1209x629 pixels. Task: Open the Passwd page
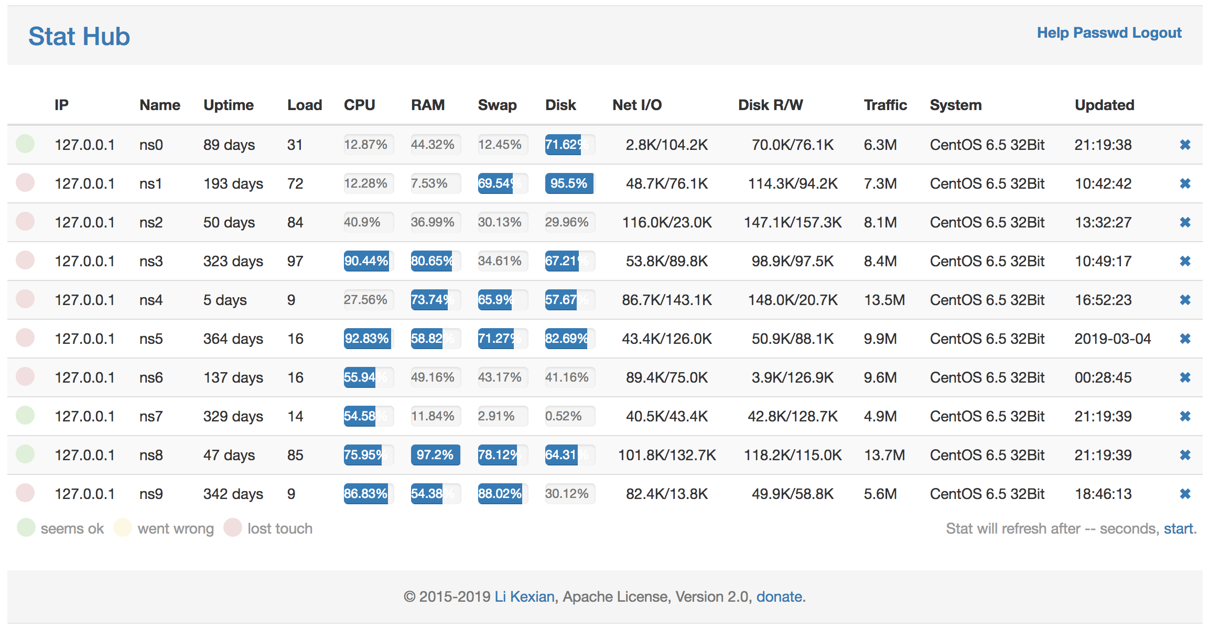[1100, 32]
